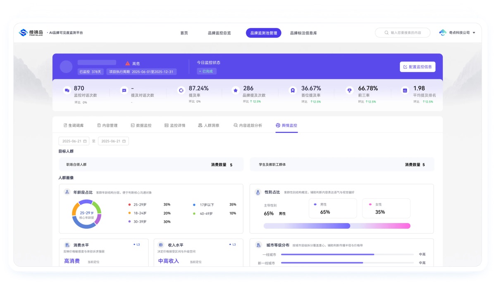Click the 已完成 status badge
The width and height of the screenshot is (496, 284).
pyautogui.click(x=207, y=71)
